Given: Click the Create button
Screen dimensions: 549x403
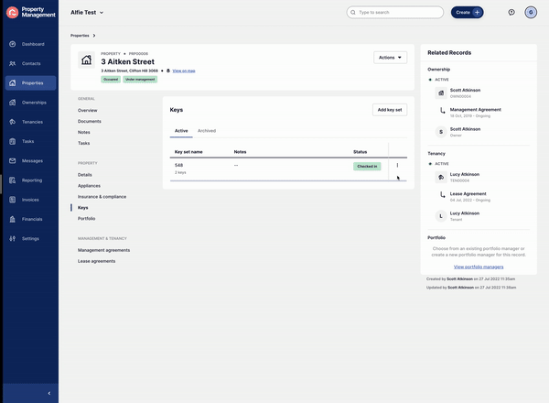Looking at the screenshot, I should 467,12.
